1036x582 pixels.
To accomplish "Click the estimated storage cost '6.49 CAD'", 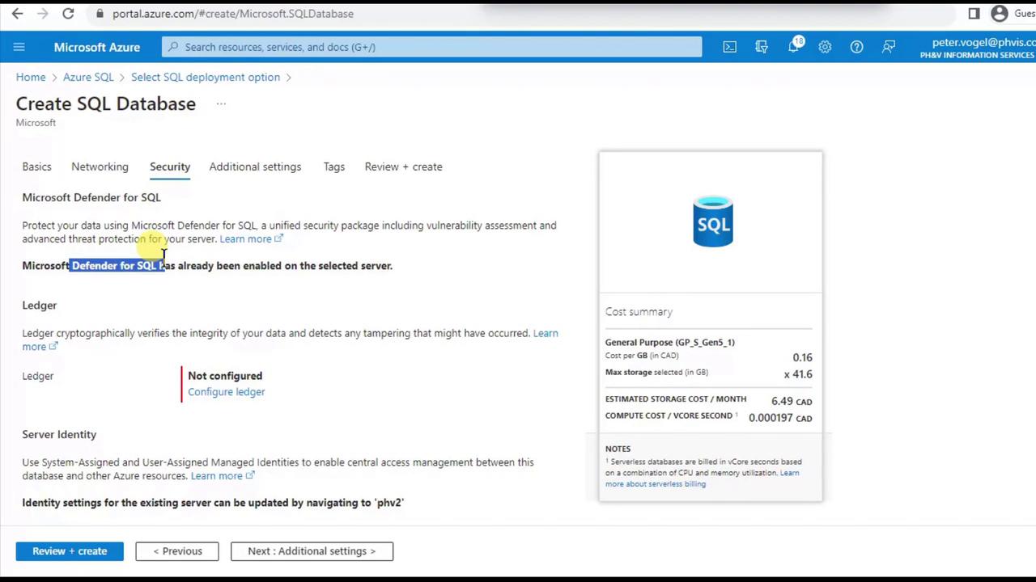I will 792,401.
